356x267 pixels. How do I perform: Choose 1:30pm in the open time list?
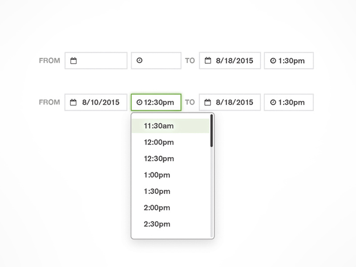pyautogui.click(x=157, y=192)
